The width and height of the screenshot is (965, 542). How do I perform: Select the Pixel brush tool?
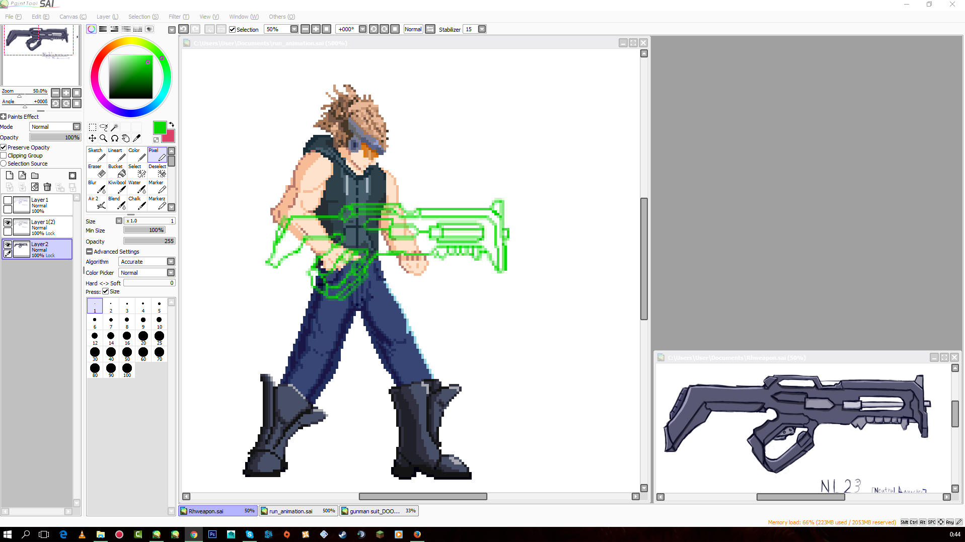coord(157,154)
